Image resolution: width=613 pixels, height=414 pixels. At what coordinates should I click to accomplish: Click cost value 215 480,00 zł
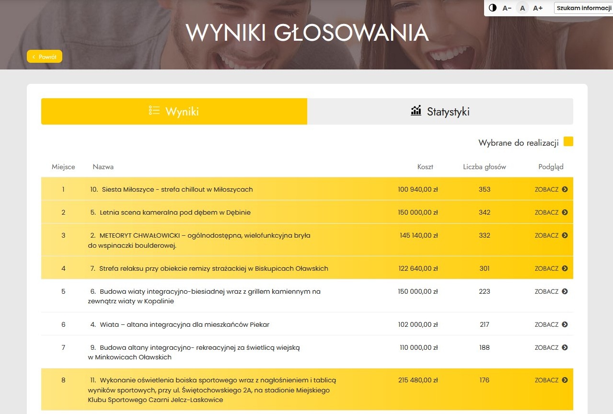418,380
